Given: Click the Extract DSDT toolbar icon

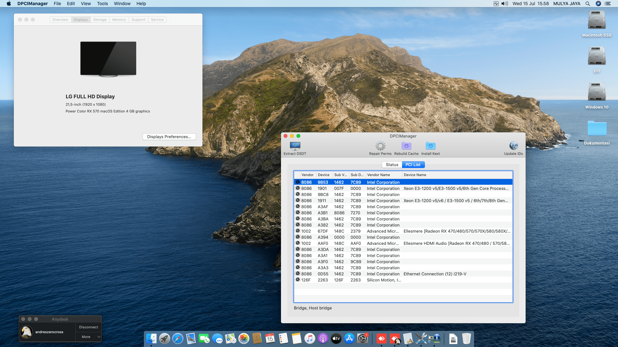Looking at the screenshot, I should pos(295,146).
